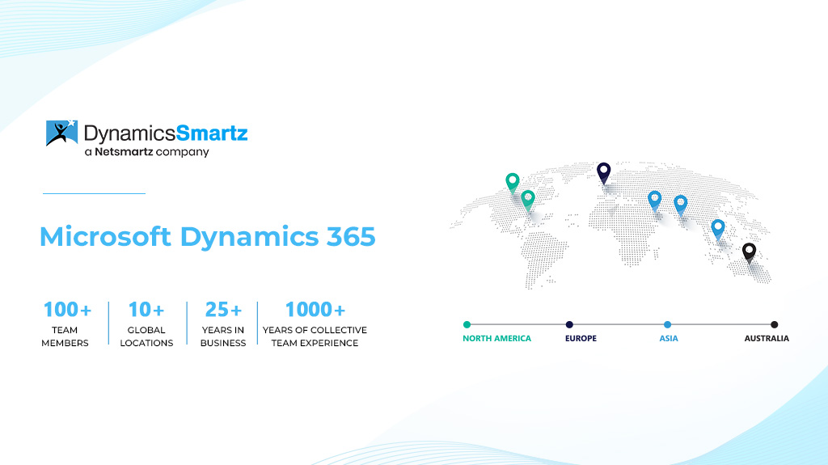Viewport: 828px width, 465px height.
Task: Click the 25+ Years in Business statistic
Action: pyautogui.click(x=223, y=323)
